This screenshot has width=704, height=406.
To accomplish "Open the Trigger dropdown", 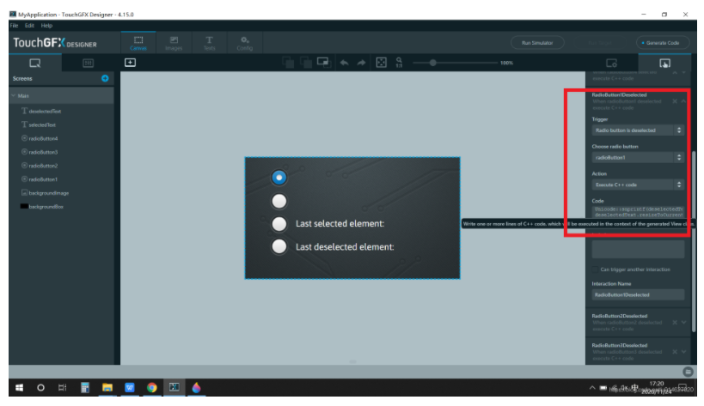I will [x=638, y=130].
